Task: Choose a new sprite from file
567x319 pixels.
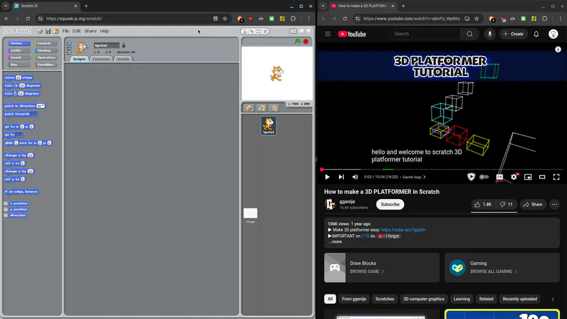Action: click(261, 108)
